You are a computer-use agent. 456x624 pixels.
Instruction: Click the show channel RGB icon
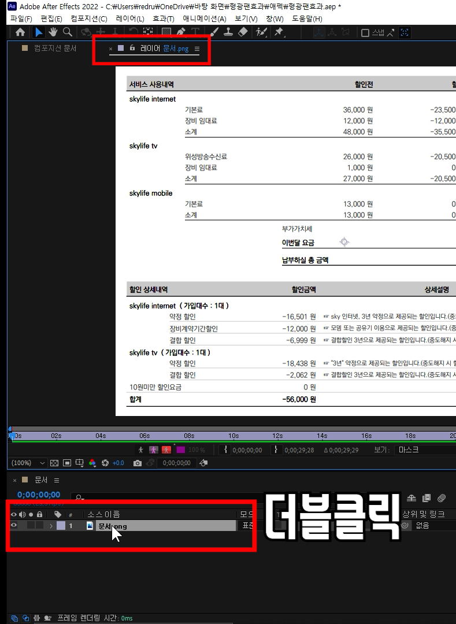coord(92,463)
